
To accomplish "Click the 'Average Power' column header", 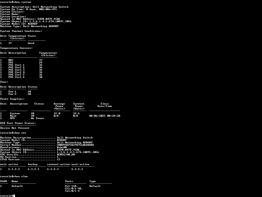I will (x=59, y=106).
